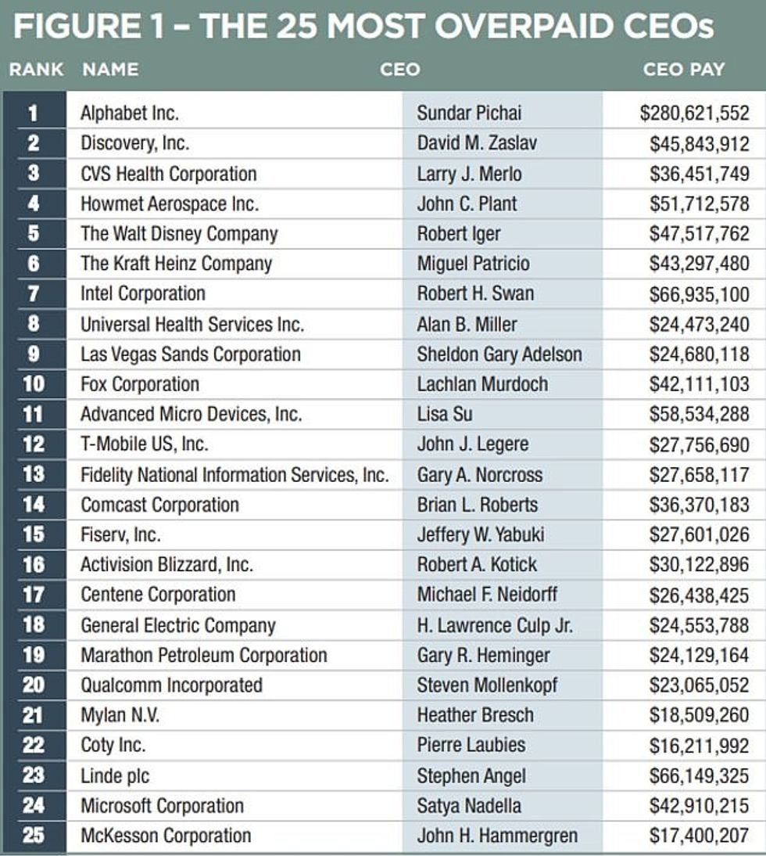
Task: Click Fidelity National Information Services, Inc.
Action: pyautogui.click(x=234, y=474)
